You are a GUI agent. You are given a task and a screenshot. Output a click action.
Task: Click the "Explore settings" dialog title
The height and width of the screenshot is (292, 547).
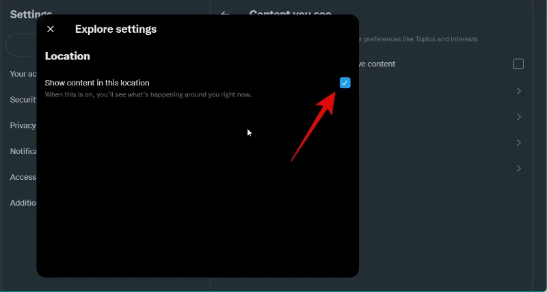tap(116, 29)
